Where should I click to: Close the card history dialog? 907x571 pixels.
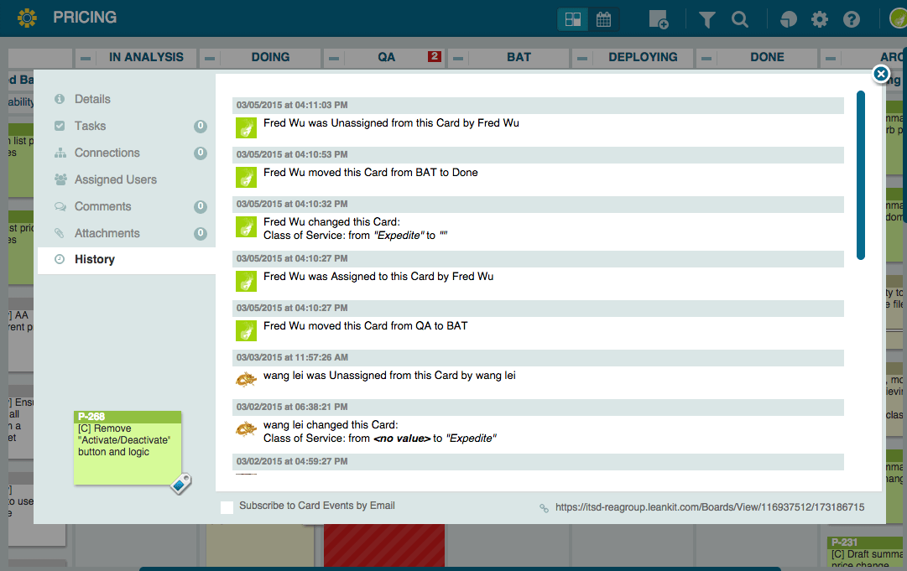click(x=880, y=75)
